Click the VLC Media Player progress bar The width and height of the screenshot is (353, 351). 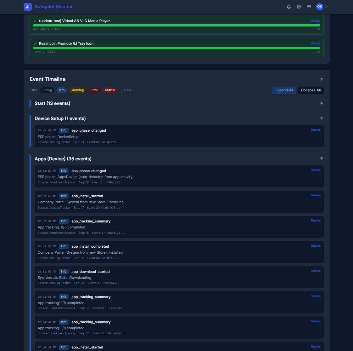[176, 26]
